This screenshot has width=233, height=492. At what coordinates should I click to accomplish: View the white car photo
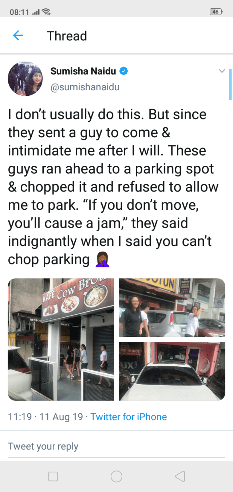pyautogui.click(x=172, y=371)
